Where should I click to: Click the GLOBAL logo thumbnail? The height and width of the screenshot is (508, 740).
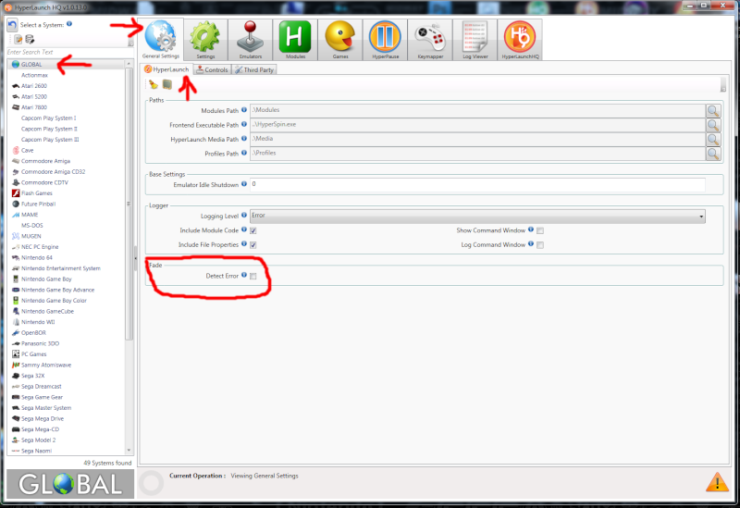(70, 484)
